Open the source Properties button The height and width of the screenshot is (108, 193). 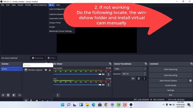[37, 58]
